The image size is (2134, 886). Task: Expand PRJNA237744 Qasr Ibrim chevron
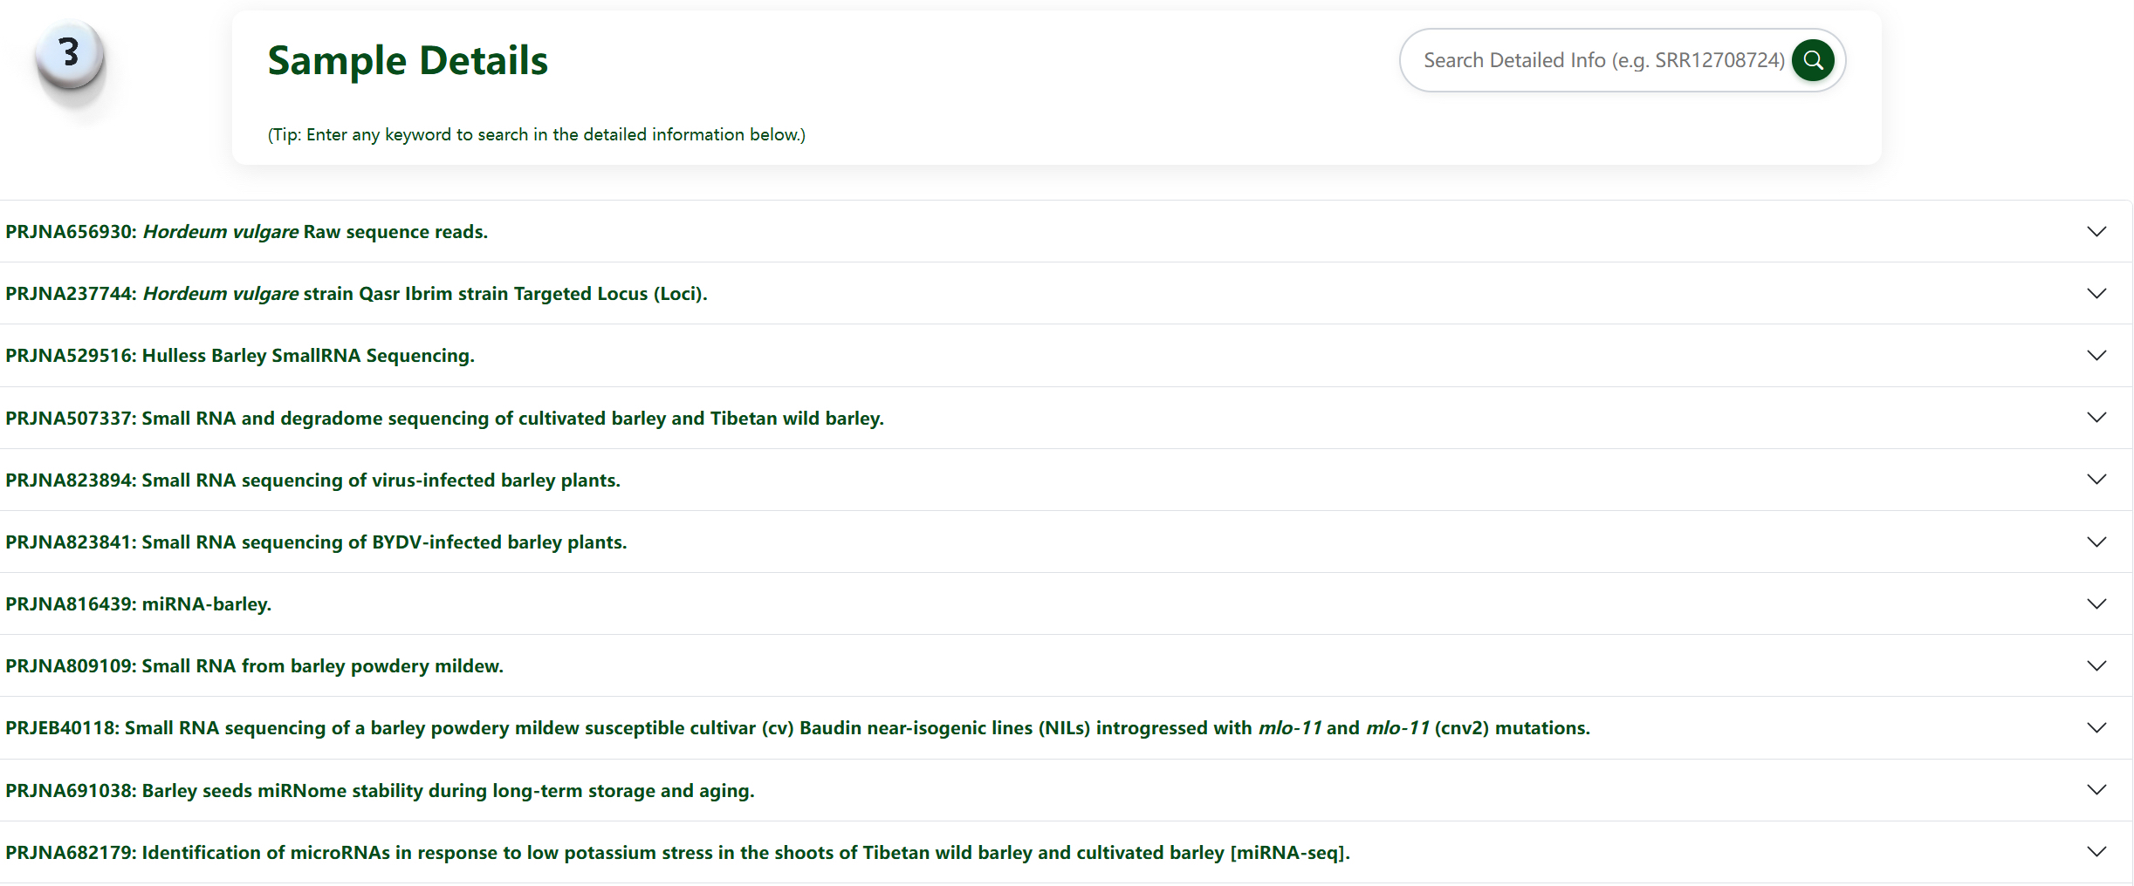coord(2096,293)
